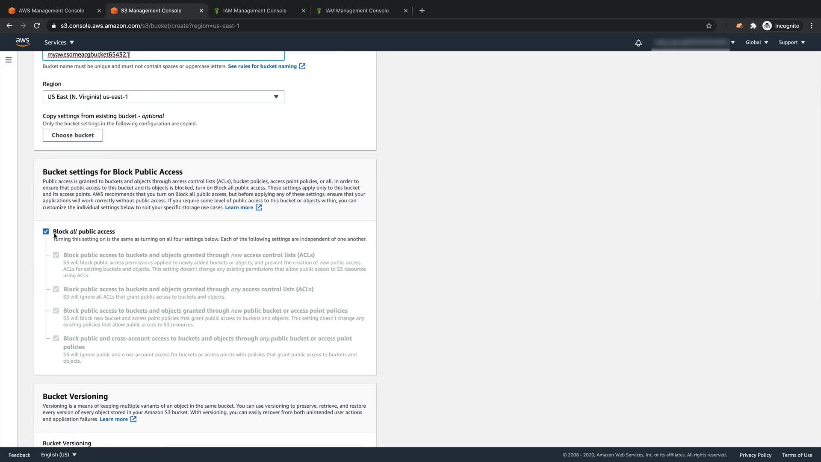Open a new browser tab plus icon

tap(422, 11)
